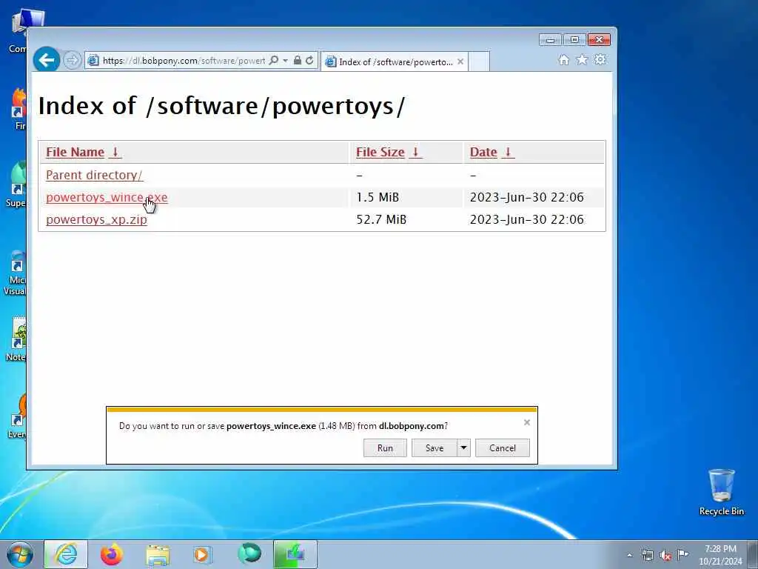The image size is (758, 569).
Task: Open the Tools gear menu
Action: tap(600, 59)
